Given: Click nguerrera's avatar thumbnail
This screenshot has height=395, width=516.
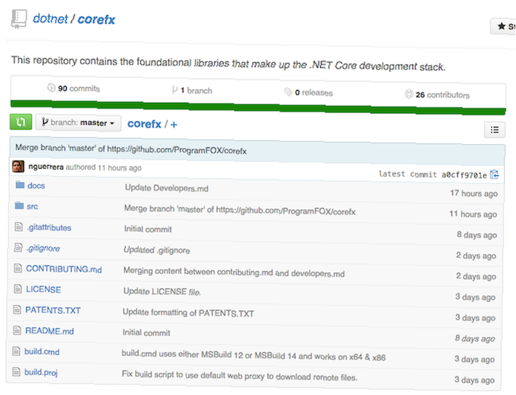Looking at the screenshot, I should (18, 166).
